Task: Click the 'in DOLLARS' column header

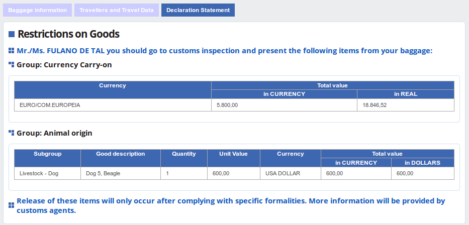Action: point(422,163)
